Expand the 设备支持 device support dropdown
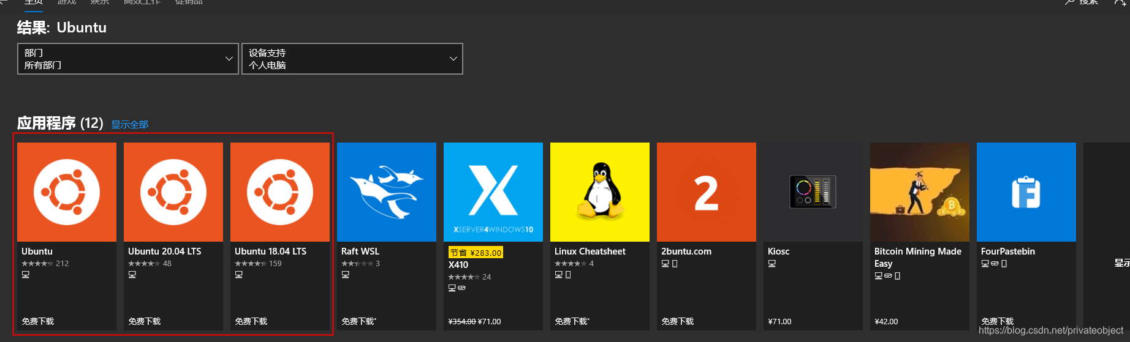Image resolution: width=1130 pixels, height=342 pixels. pyautogui.click(x=352, y=59)
